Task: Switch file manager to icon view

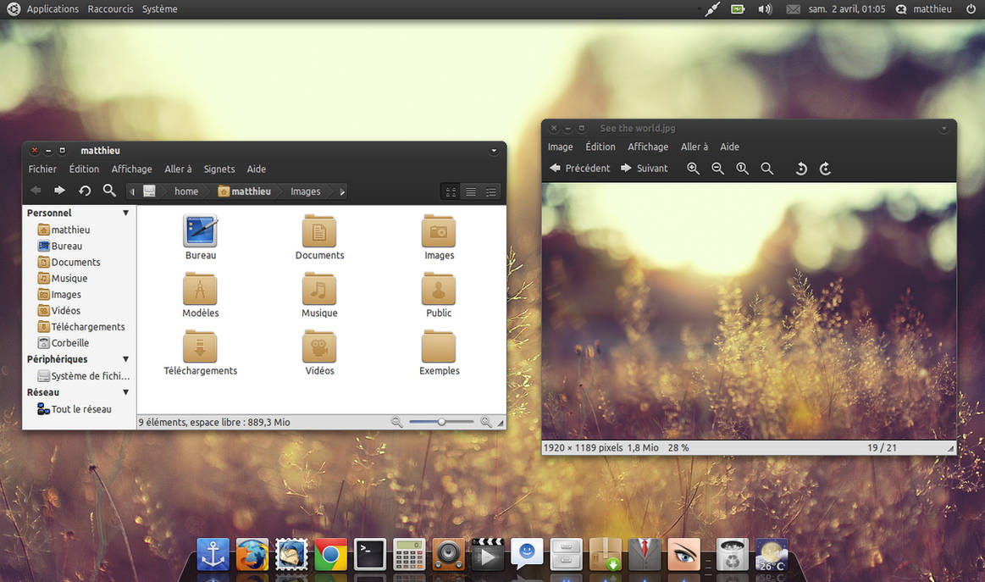Action: click(x=451, y=191)
